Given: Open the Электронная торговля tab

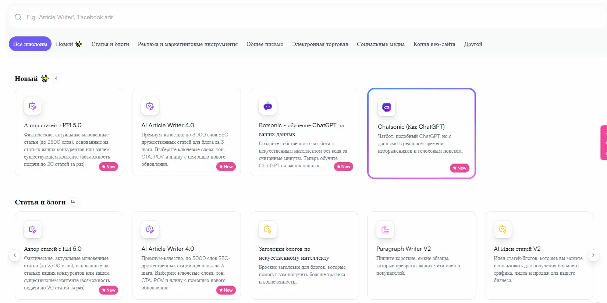Looking at the screenshot, I should click(x=320, y=44).
